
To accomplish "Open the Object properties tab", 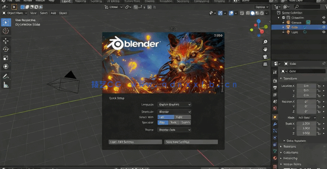I will [275, 117].
